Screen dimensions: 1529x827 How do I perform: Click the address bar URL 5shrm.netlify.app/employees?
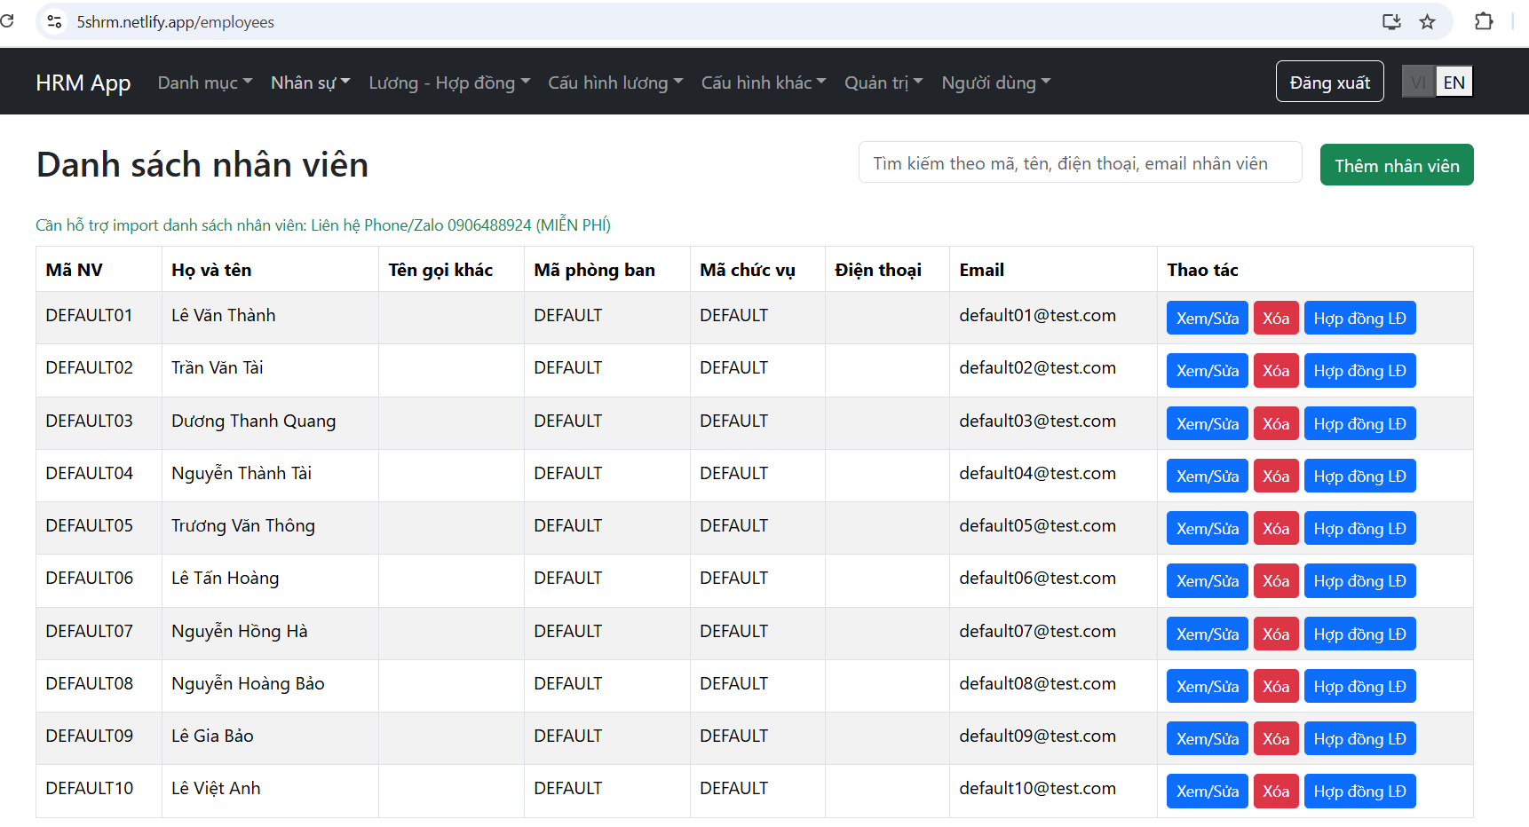pos(176,22)
